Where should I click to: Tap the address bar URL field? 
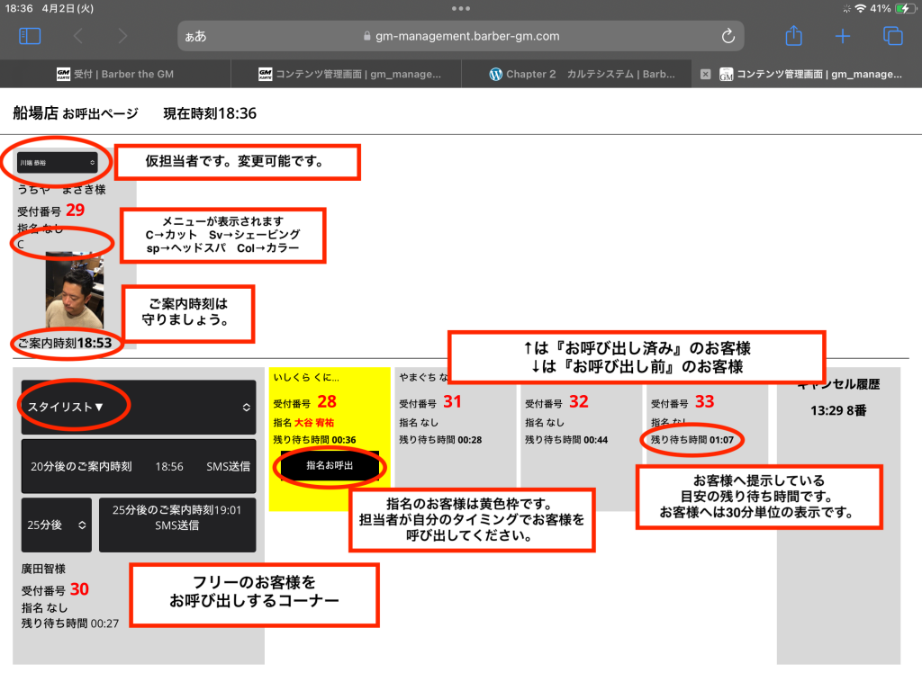[459, 36]
